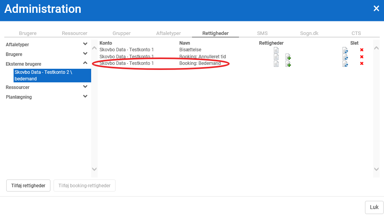
Task: Expand the Ressourcer section in sidebar
Action: coord(85,87)
